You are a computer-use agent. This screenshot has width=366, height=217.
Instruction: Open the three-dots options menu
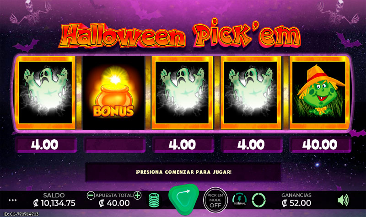pos(13,200)
